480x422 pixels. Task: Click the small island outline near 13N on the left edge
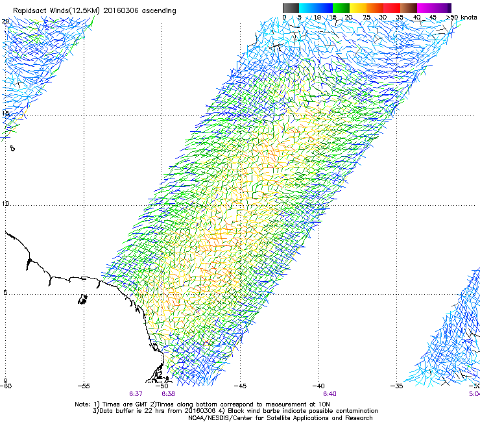point(12,148)
